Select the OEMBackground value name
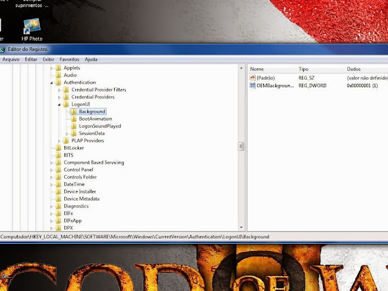This screenshot has width=388, height=291. (x=275, y=85)
